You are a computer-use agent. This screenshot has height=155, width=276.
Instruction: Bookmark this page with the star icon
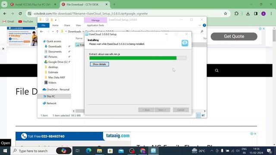pyautogui.click(x=226, y=13)
